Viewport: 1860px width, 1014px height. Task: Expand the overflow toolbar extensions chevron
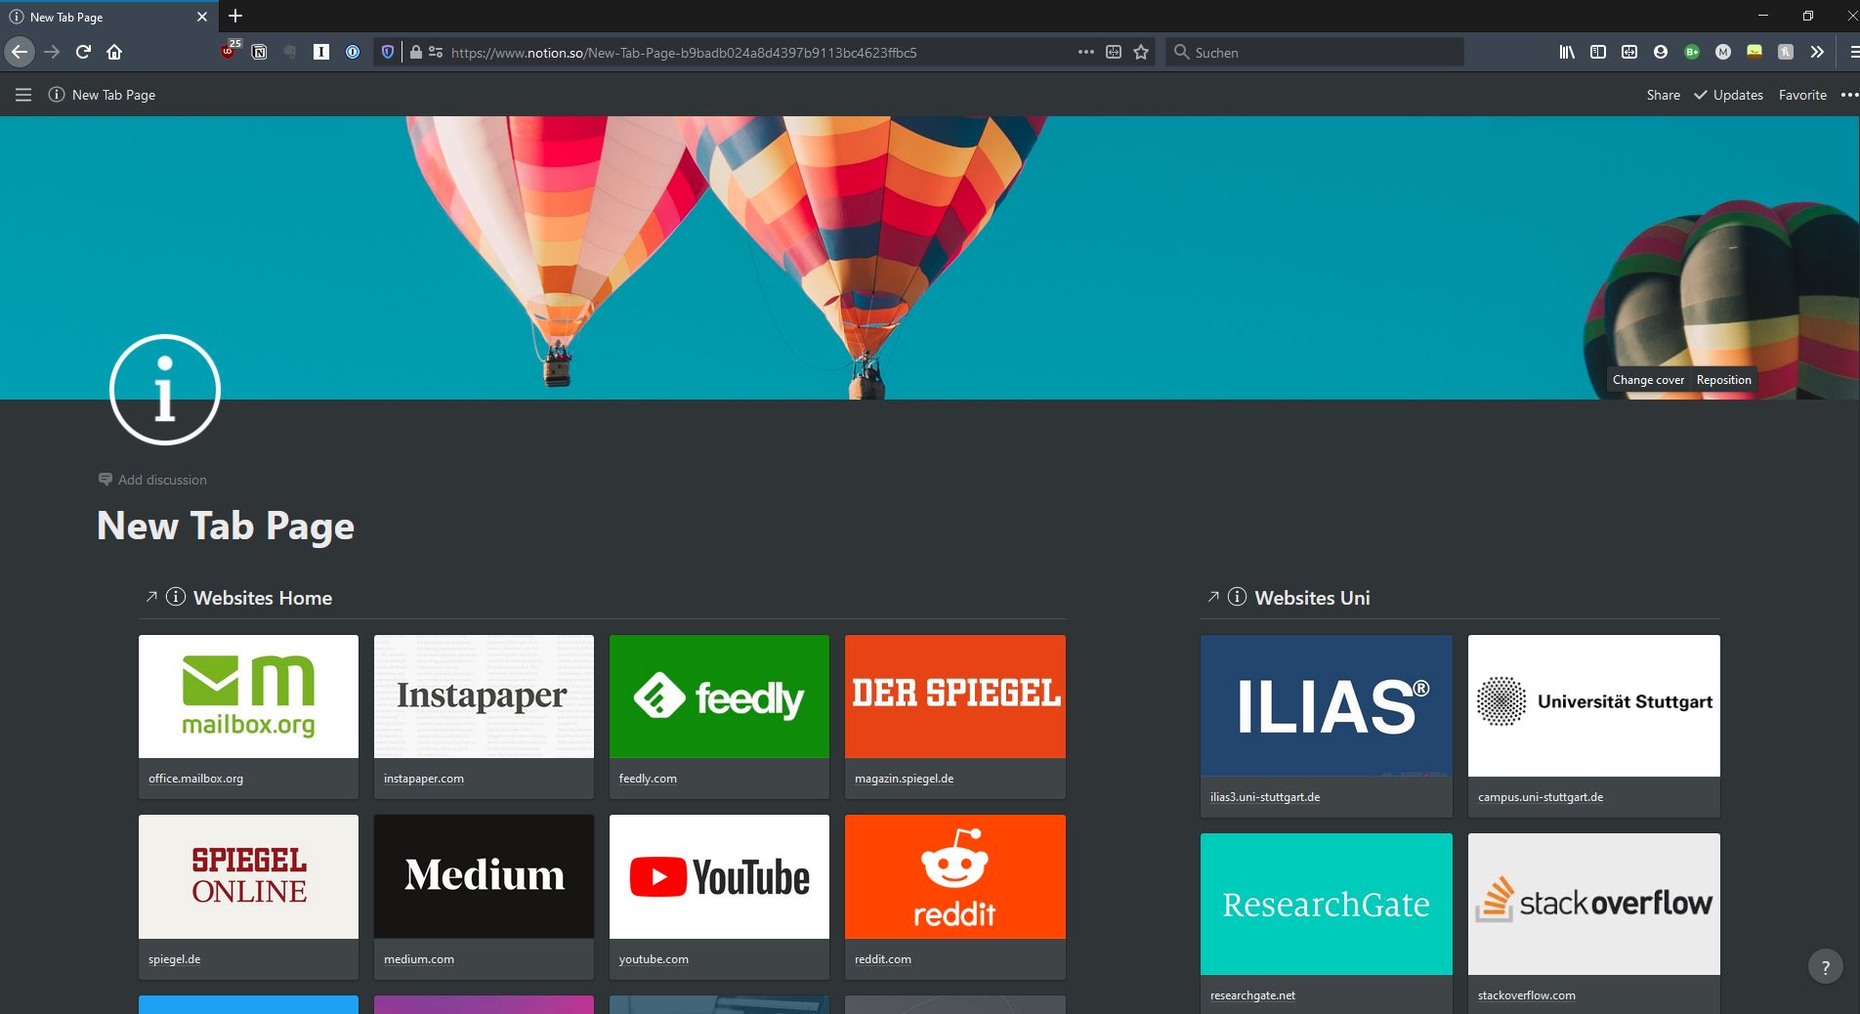pos(1817,52)
